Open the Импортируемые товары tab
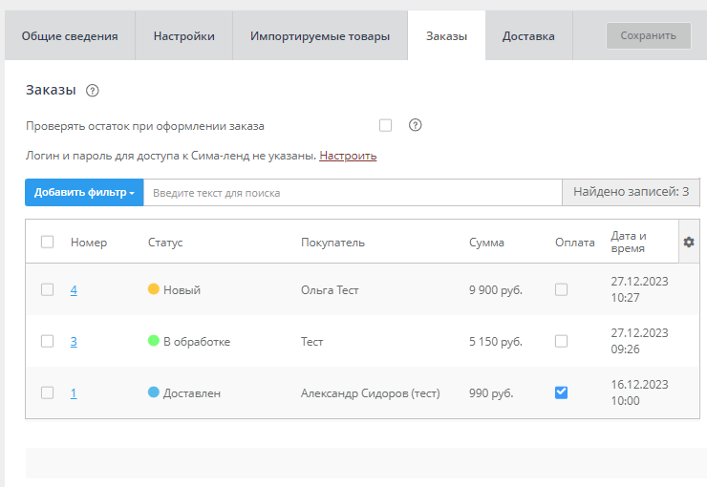The width and height of the screenshot is (707, 487). [320, 36]
